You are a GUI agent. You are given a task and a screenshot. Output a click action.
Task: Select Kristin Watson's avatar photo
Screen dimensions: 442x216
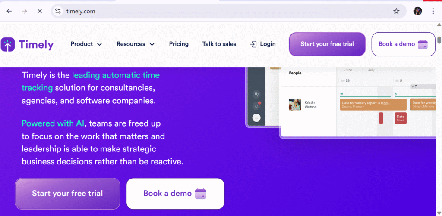tap(295, 105)
